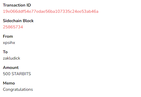Select the From field label

[x=8, y=36]
